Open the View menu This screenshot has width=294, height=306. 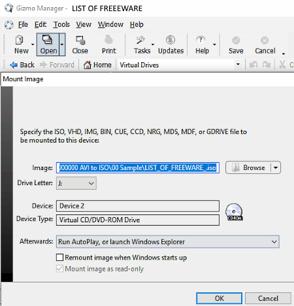tap(84, 24)
